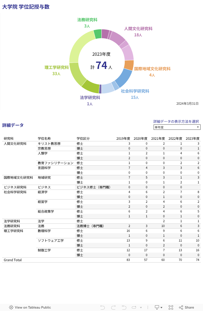This screenshot has height=311, width=203.
Task: Click the 学位名称 column header
Action: point(44,138)
